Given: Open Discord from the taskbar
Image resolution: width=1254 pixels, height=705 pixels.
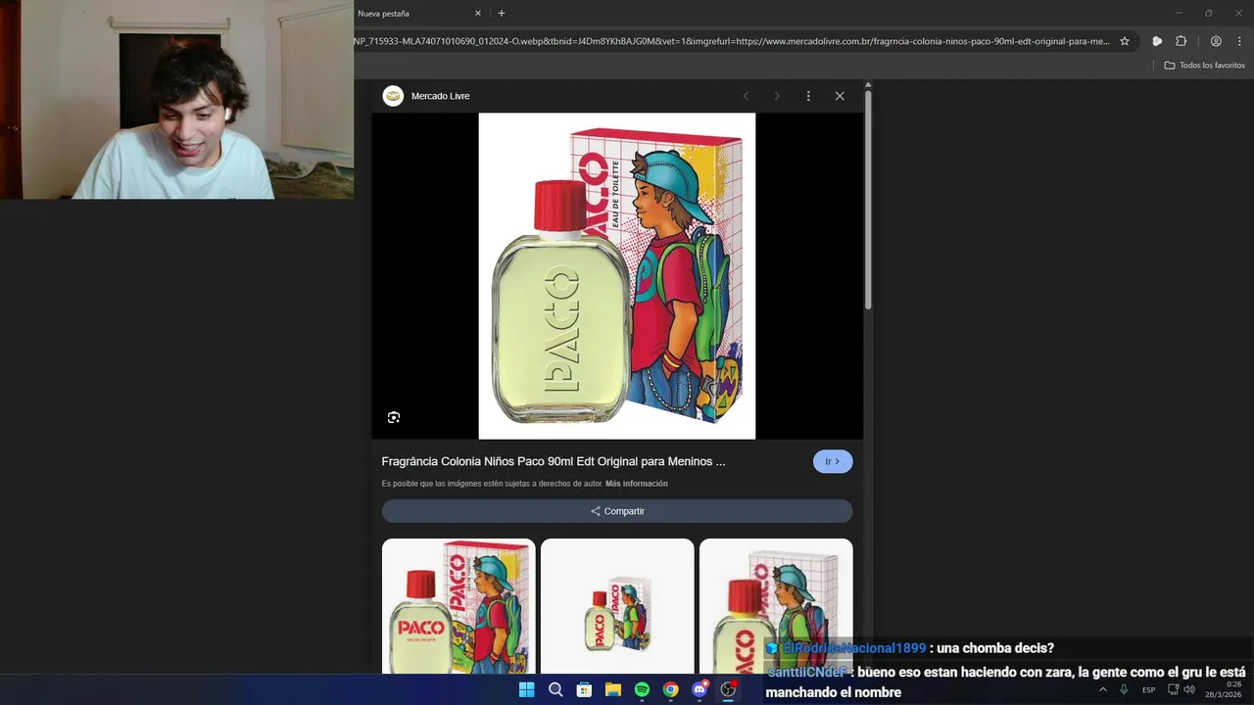Looking at the screenshot, I should tap(699, 689).
